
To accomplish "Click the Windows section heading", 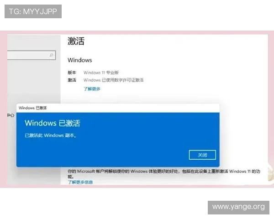I will click(x=79, y=60).
